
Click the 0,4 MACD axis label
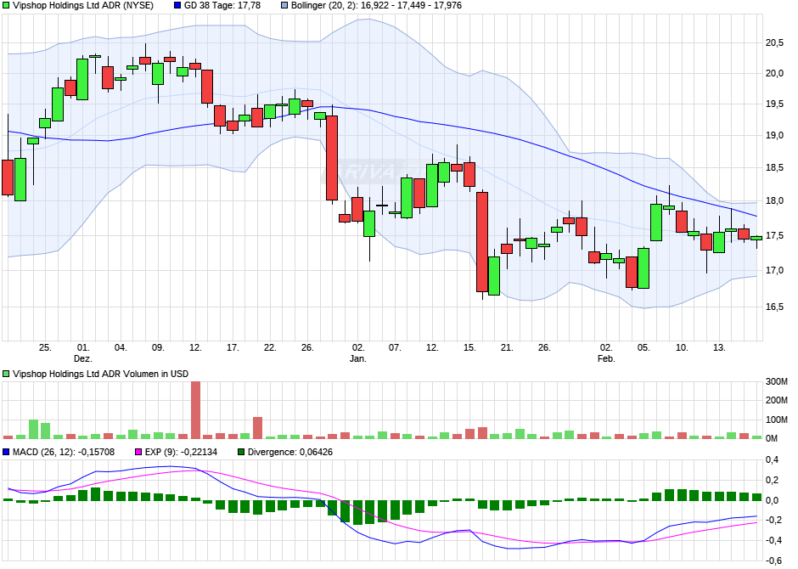773,460
